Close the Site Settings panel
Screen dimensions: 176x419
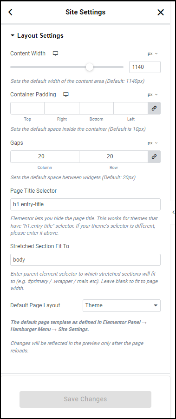[161, 12]
